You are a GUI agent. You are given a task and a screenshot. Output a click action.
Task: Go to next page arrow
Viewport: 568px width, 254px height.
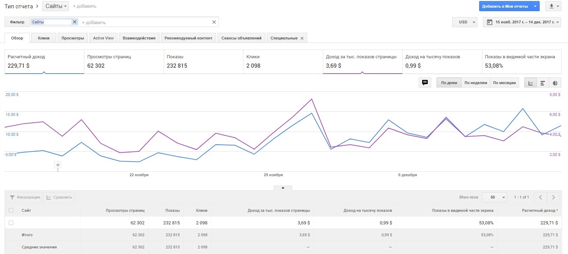click(x=553, y=197)
